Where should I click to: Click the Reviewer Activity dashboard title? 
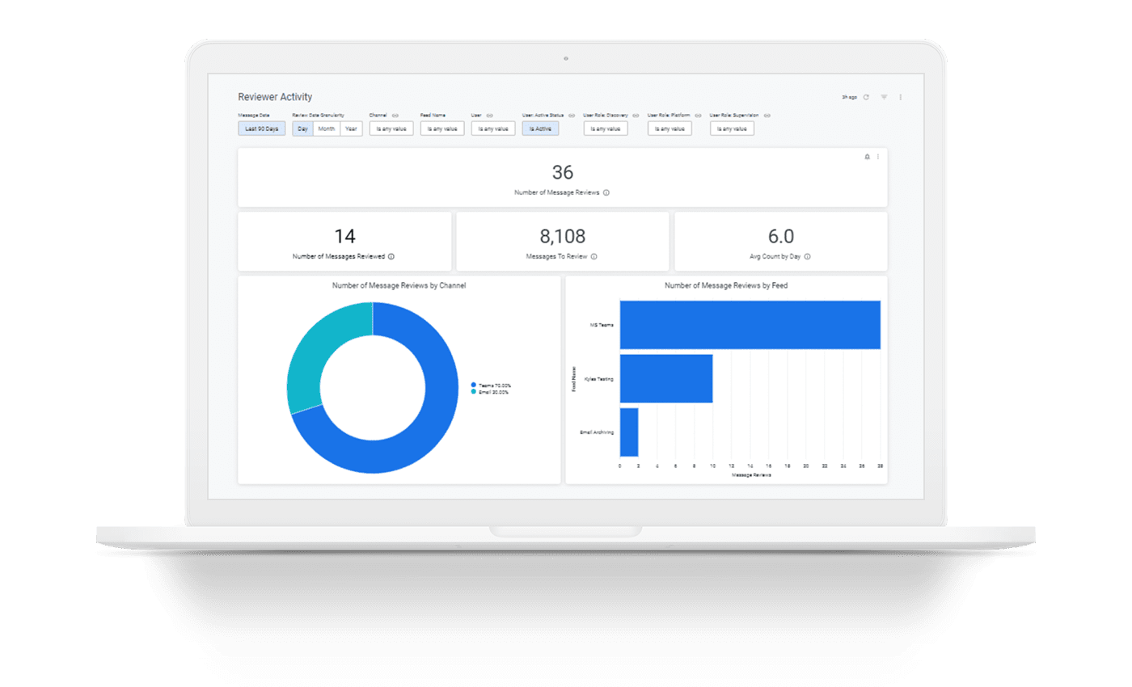click(x=275, y=96)
